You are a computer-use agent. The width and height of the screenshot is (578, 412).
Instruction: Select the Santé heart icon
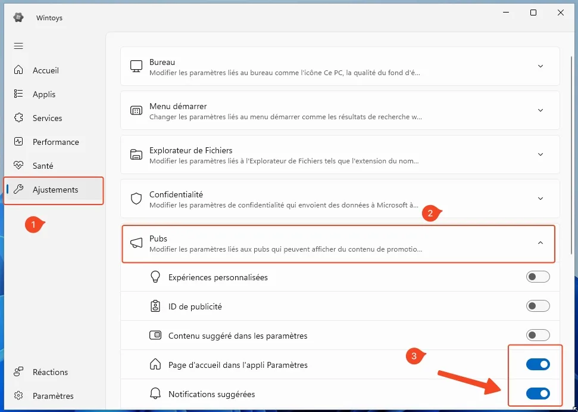(x=18, y=165)
